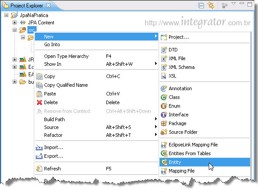Click the Package icon
Screen dimensions: 258x190
(x=164, y=123)
